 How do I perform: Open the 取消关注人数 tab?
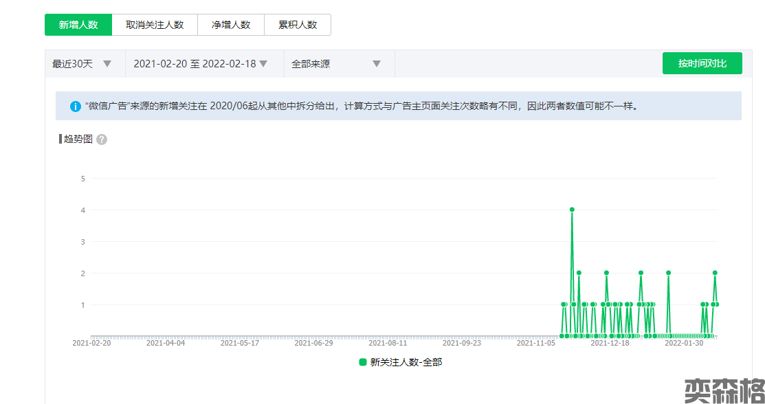point(155,25)
